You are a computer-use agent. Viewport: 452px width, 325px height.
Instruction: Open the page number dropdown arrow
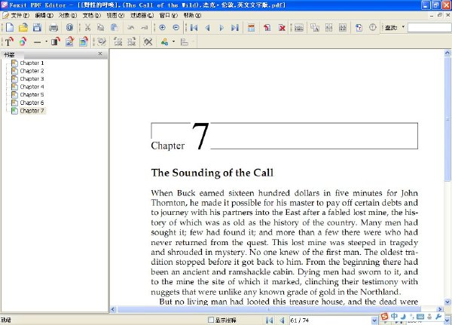coord(374,320)
